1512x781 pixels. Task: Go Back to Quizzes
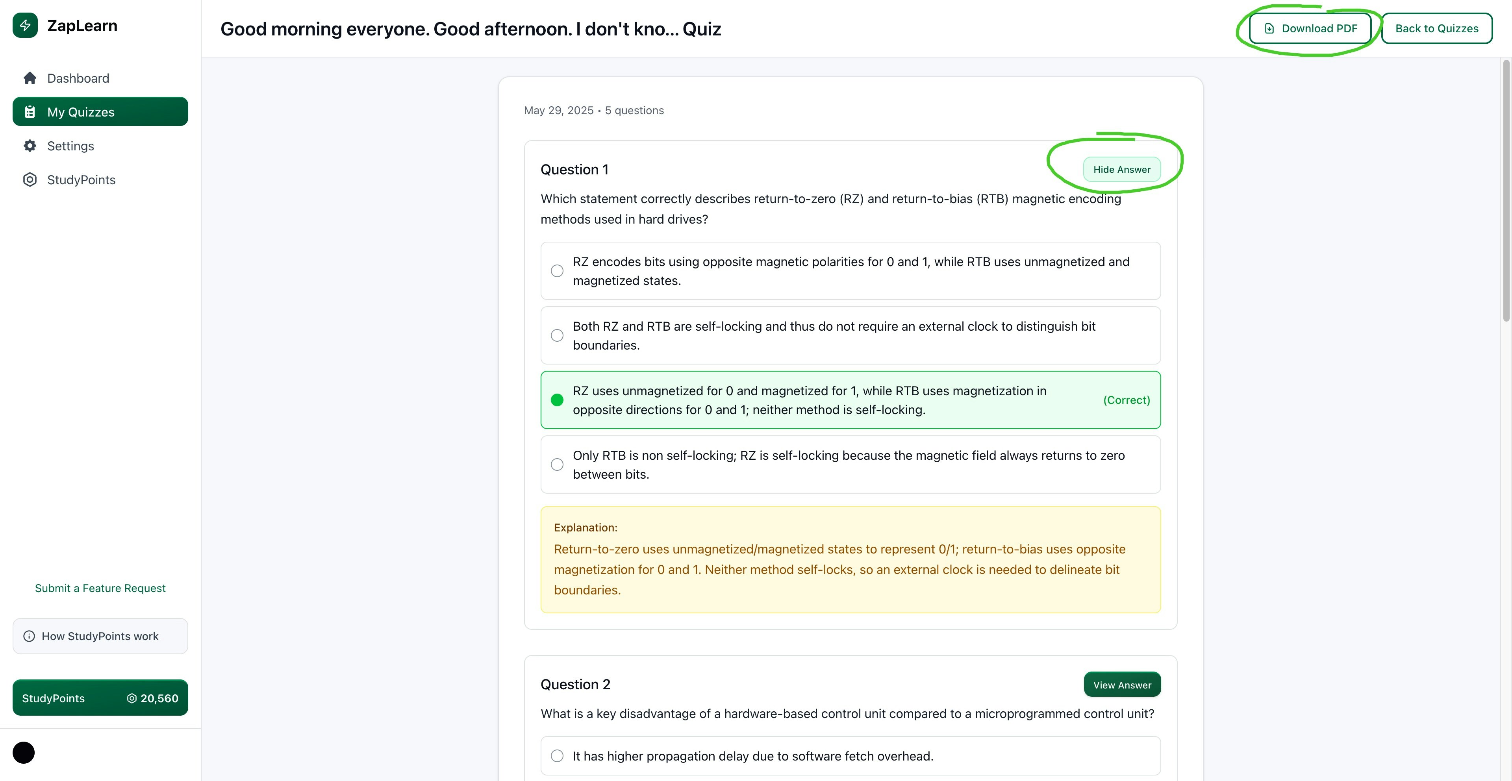[x=1436, y=28]
